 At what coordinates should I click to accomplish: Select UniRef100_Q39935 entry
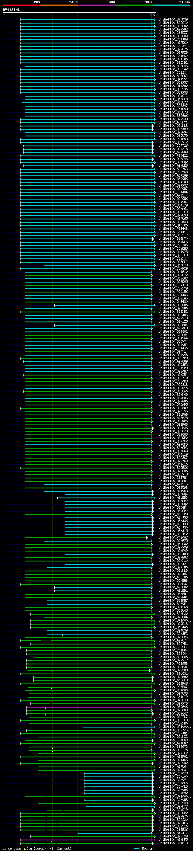173,89
